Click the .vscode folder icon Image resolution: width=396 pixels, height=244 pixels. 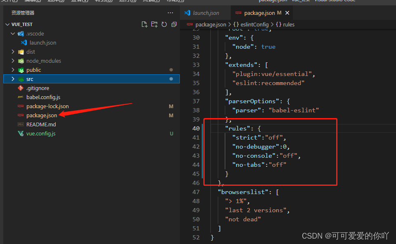[x=21, y=33]
